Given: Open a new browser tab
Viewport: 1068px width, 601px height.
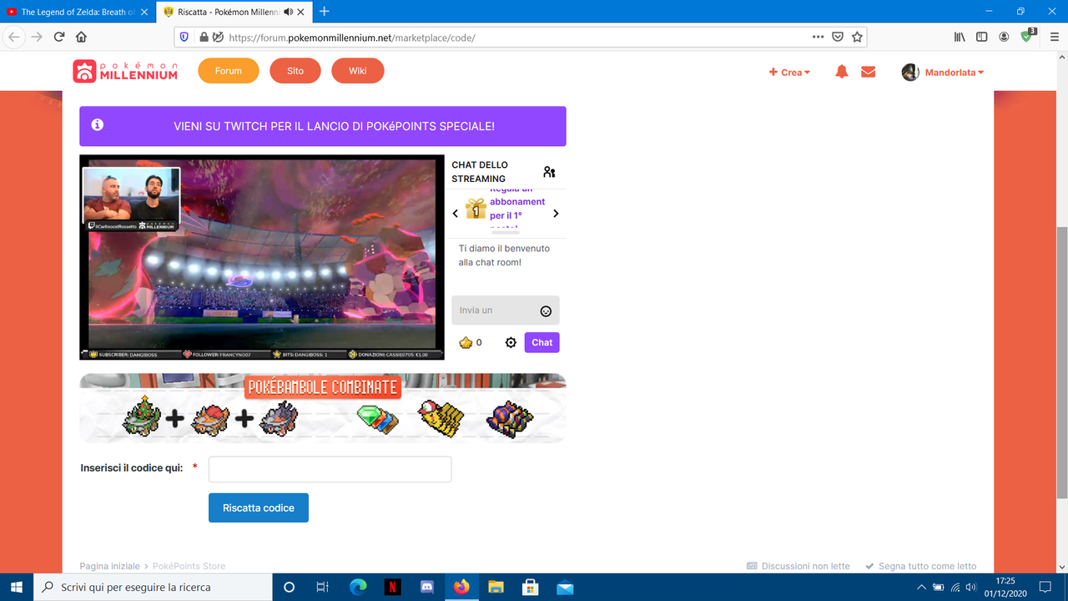Looking at the screenshot, I should tap(325, 12).
